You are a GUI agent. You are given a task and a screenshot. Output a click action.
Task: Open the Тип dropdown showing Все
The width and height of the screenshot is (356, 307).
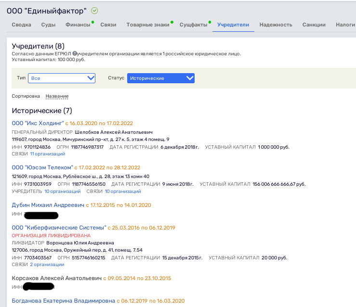[62, 78]
